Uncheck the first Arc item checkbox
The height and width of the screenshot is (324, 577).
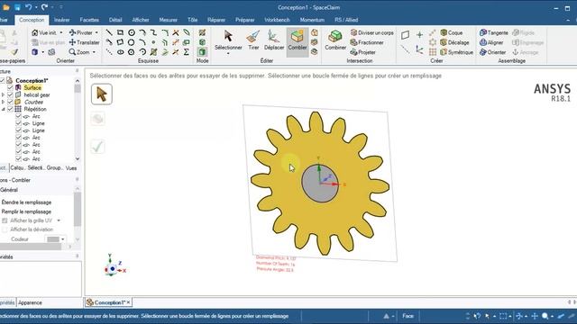(x=18, y=116)
